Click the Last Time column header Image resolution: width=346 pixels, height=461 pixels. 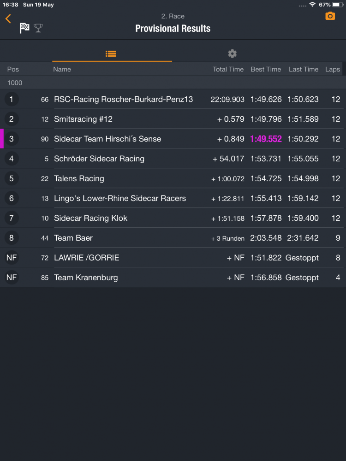pyautogui.click(x=304, y=70)
